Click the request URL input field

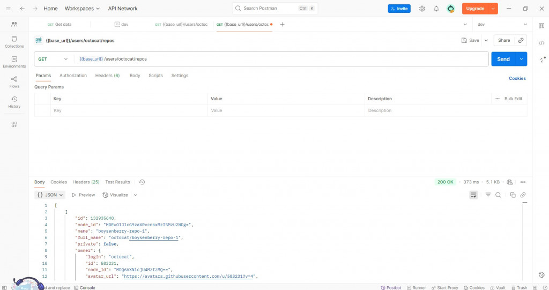[x=281, y=59]
